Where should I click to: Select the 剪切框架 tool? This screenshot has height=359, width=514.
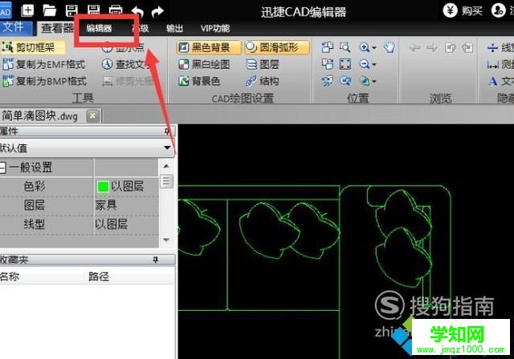tap(32, 47)
